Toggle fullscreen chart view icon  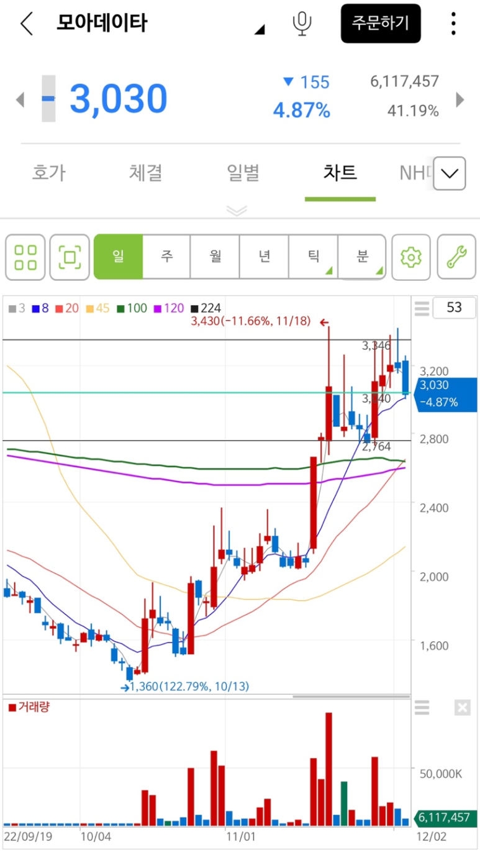tap(70, 257)
